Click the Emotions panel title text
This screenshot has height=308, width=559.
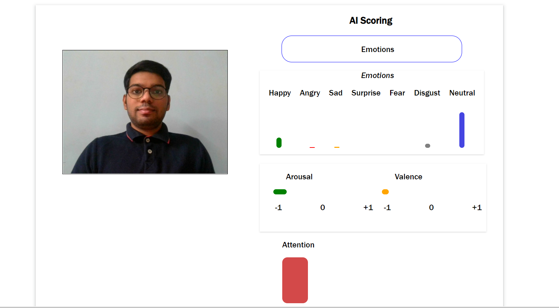point(377,75)
